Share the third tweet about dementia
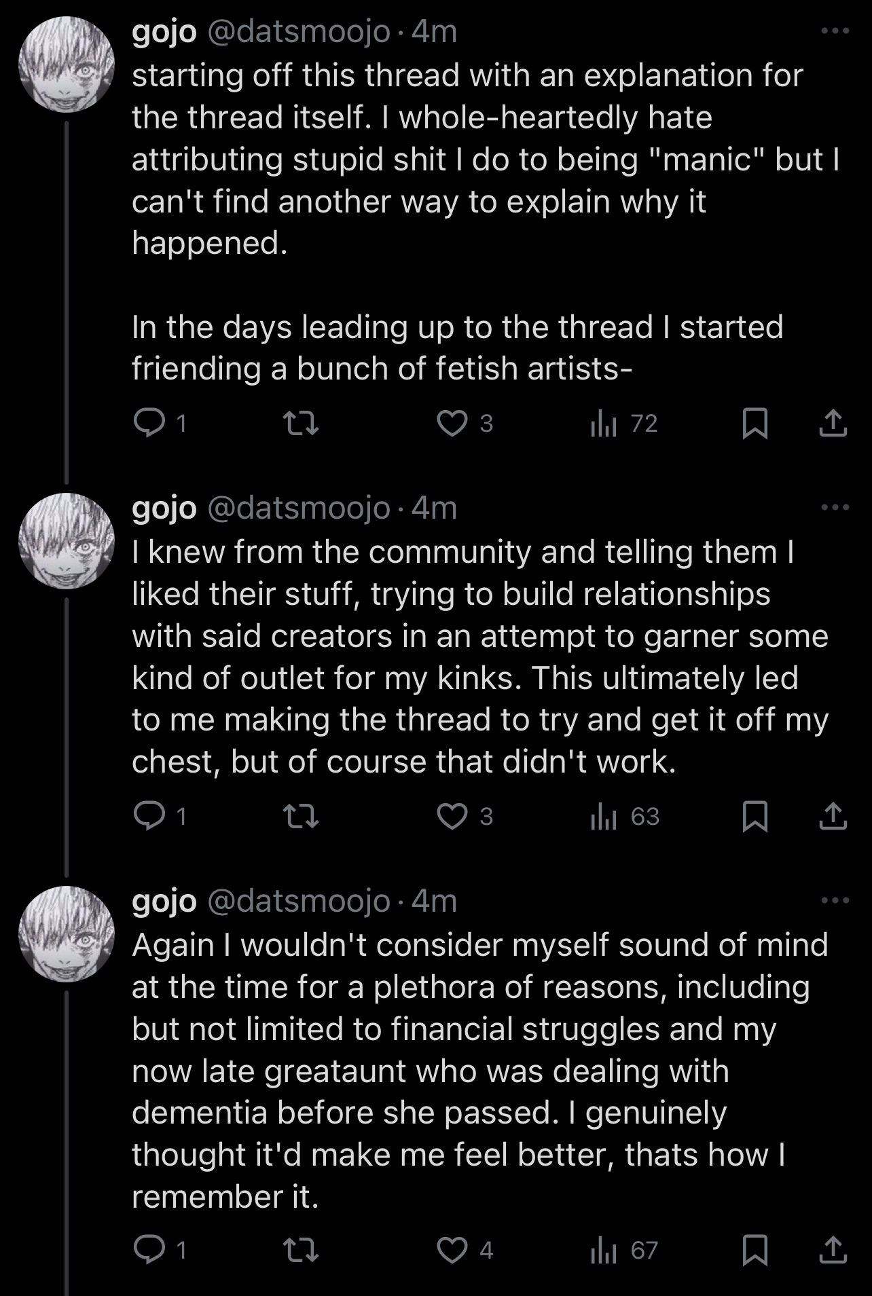Viewport: 872px width, 1296px height. (x=833, y=1250)
